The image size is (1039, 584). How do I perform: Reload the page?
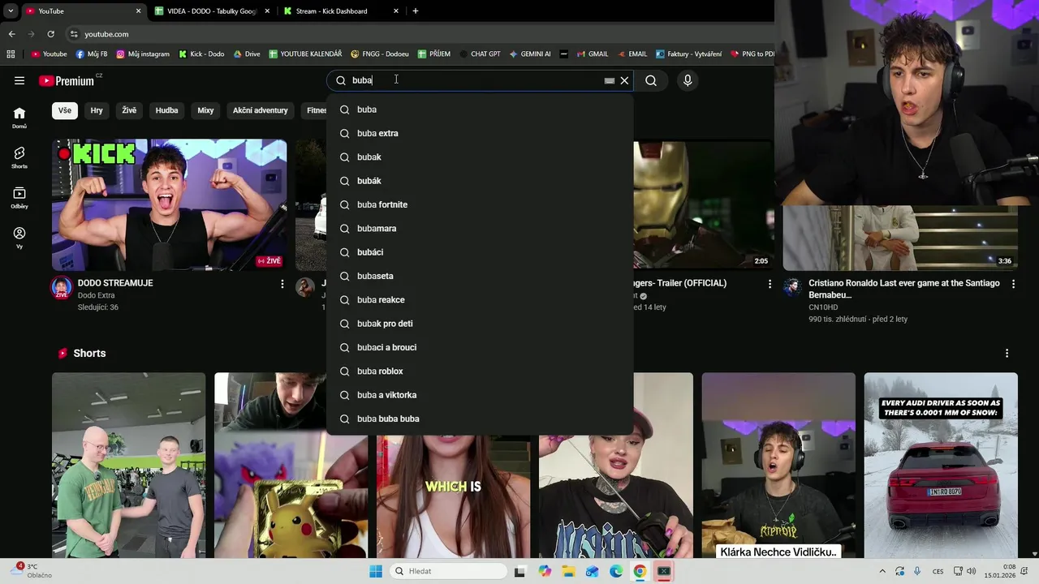point(50,34)
